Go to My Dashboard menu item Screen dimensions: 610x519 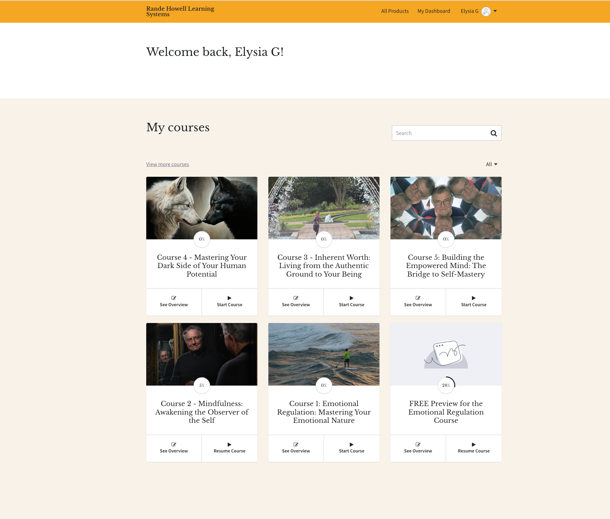pyautogui.click(x=434, y=11)
